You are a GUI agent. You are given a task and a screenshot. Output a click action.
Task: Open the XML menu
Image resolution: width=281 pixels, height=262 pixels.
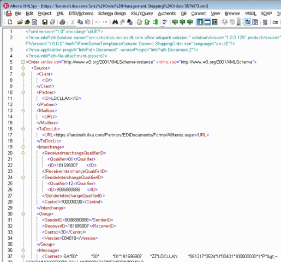point(60,14)
